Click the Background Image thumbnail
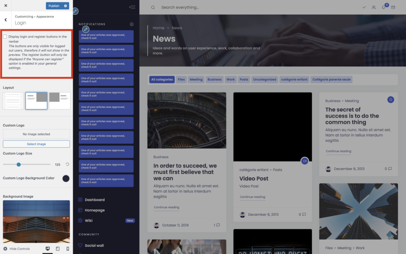 [x=36, y=221]
